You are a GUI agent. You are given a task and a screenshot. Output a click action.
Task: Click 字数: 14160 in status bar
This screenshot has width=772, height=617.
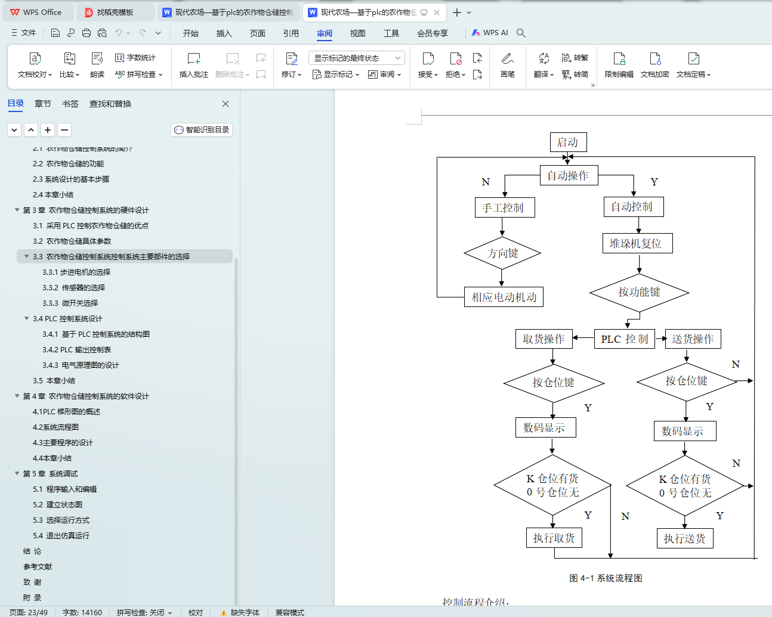coord(82,612)
